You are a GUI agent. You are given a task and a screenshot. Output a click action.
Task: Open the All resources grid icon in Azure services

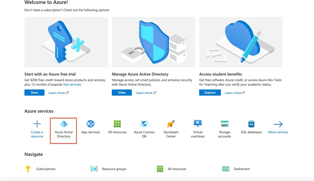[117, 124]
